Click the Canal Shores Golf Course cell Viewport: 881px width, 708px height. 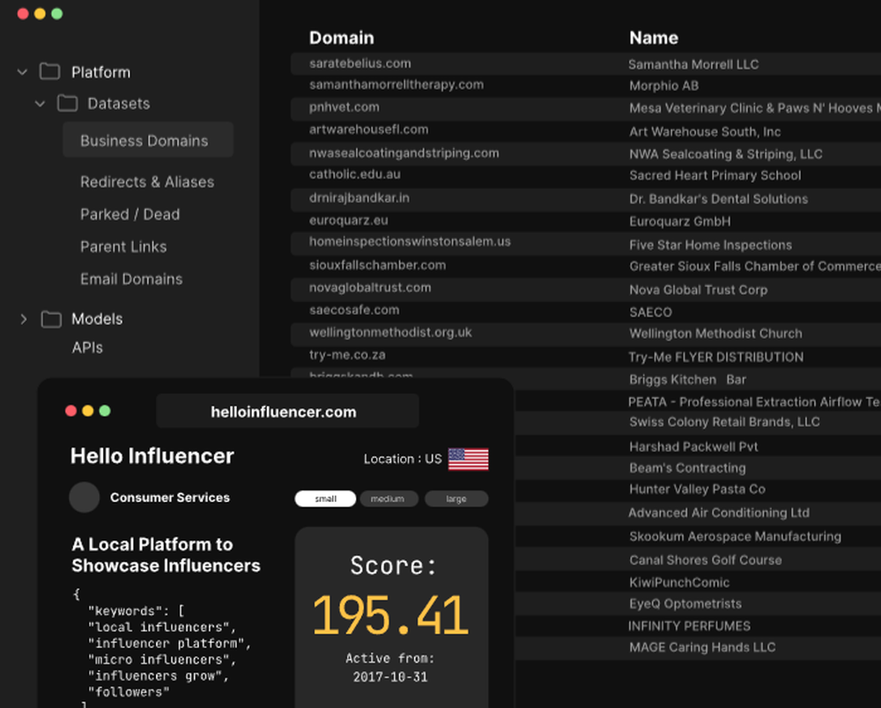[x=706, y=560]
